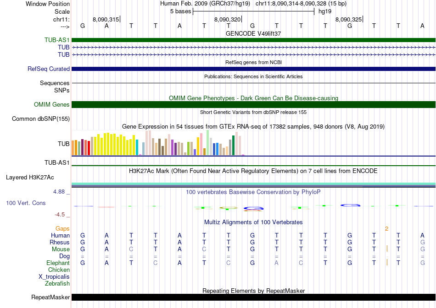This screenshot has height=308, width=436.
Task: Select the 8,090,325 ruler position
Action: tap(348, 19)
